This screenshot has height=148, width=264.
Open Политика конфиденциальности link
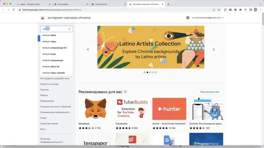tap(52, 141)
